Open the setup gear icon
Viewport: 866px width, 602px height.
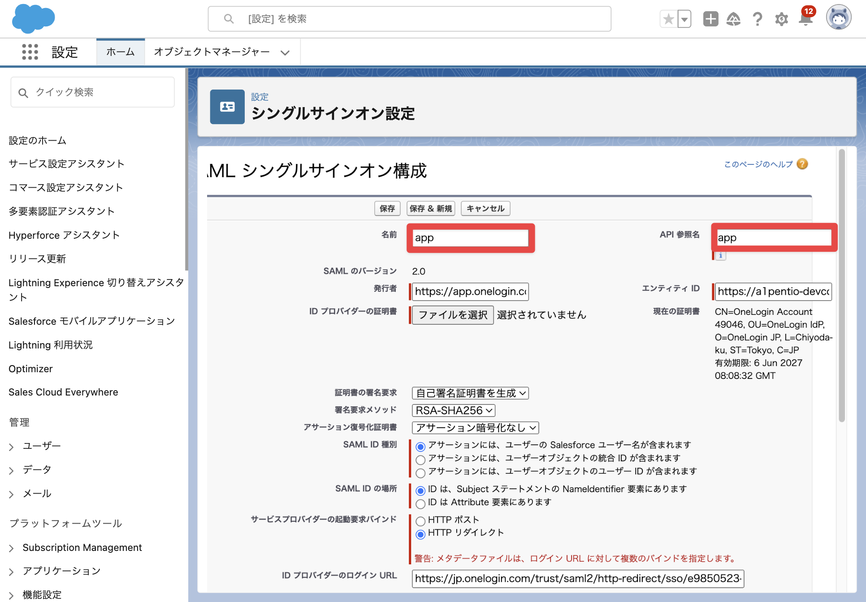coord(781,19)
